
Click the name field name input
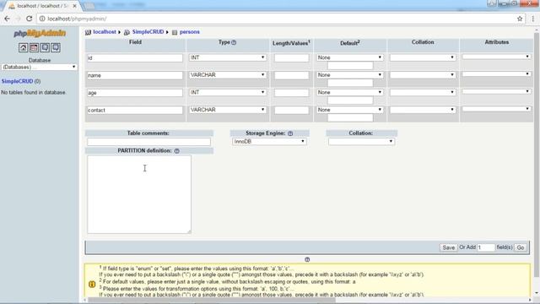tap(135, 75)
